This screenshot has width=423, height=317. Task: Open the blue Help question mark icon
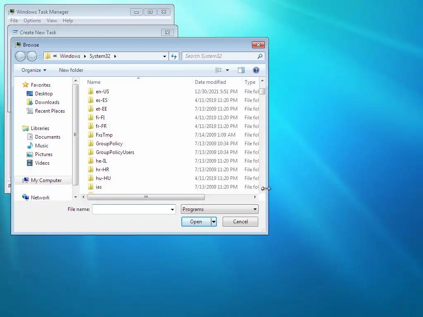pyautogui.click(x=256, y=70)
